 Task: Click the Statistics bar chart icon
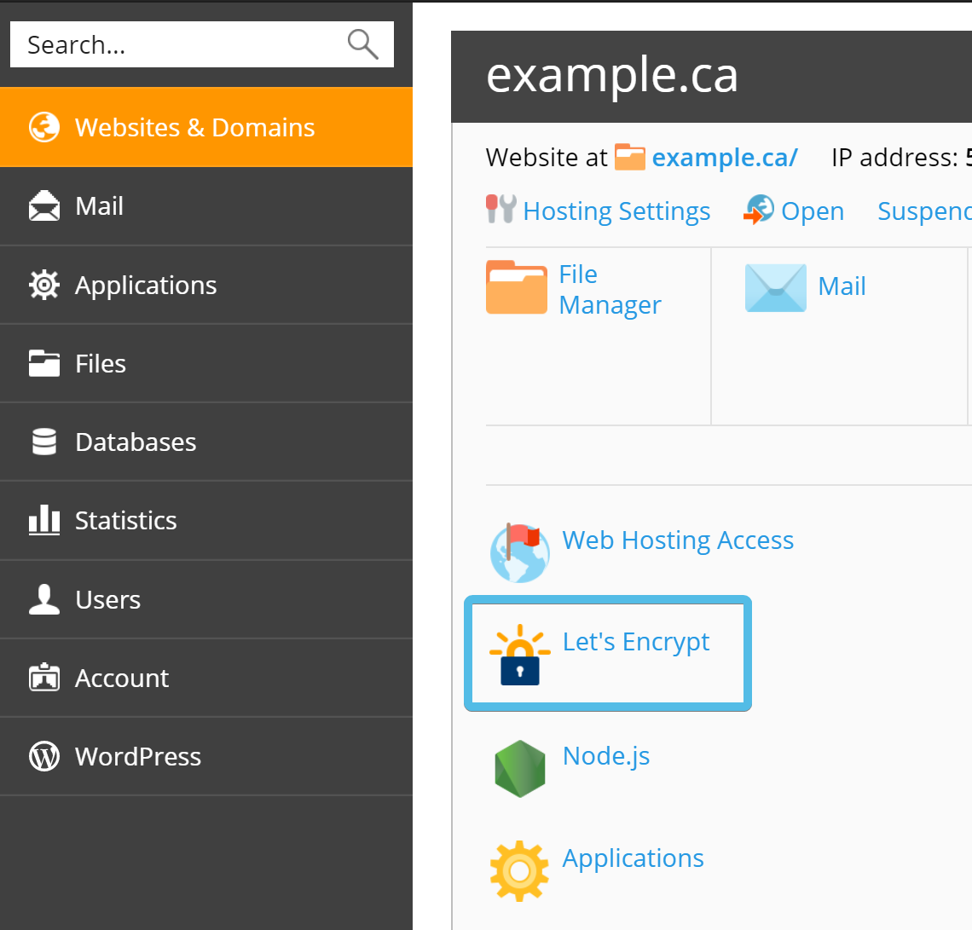44,520
